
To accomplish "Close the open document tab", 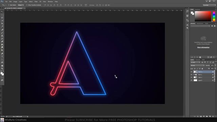I will tap(25, 8).
